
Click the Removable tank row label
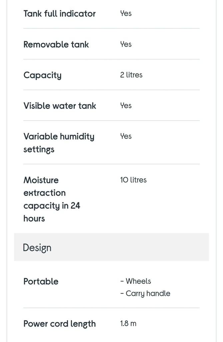coord(56,44)
